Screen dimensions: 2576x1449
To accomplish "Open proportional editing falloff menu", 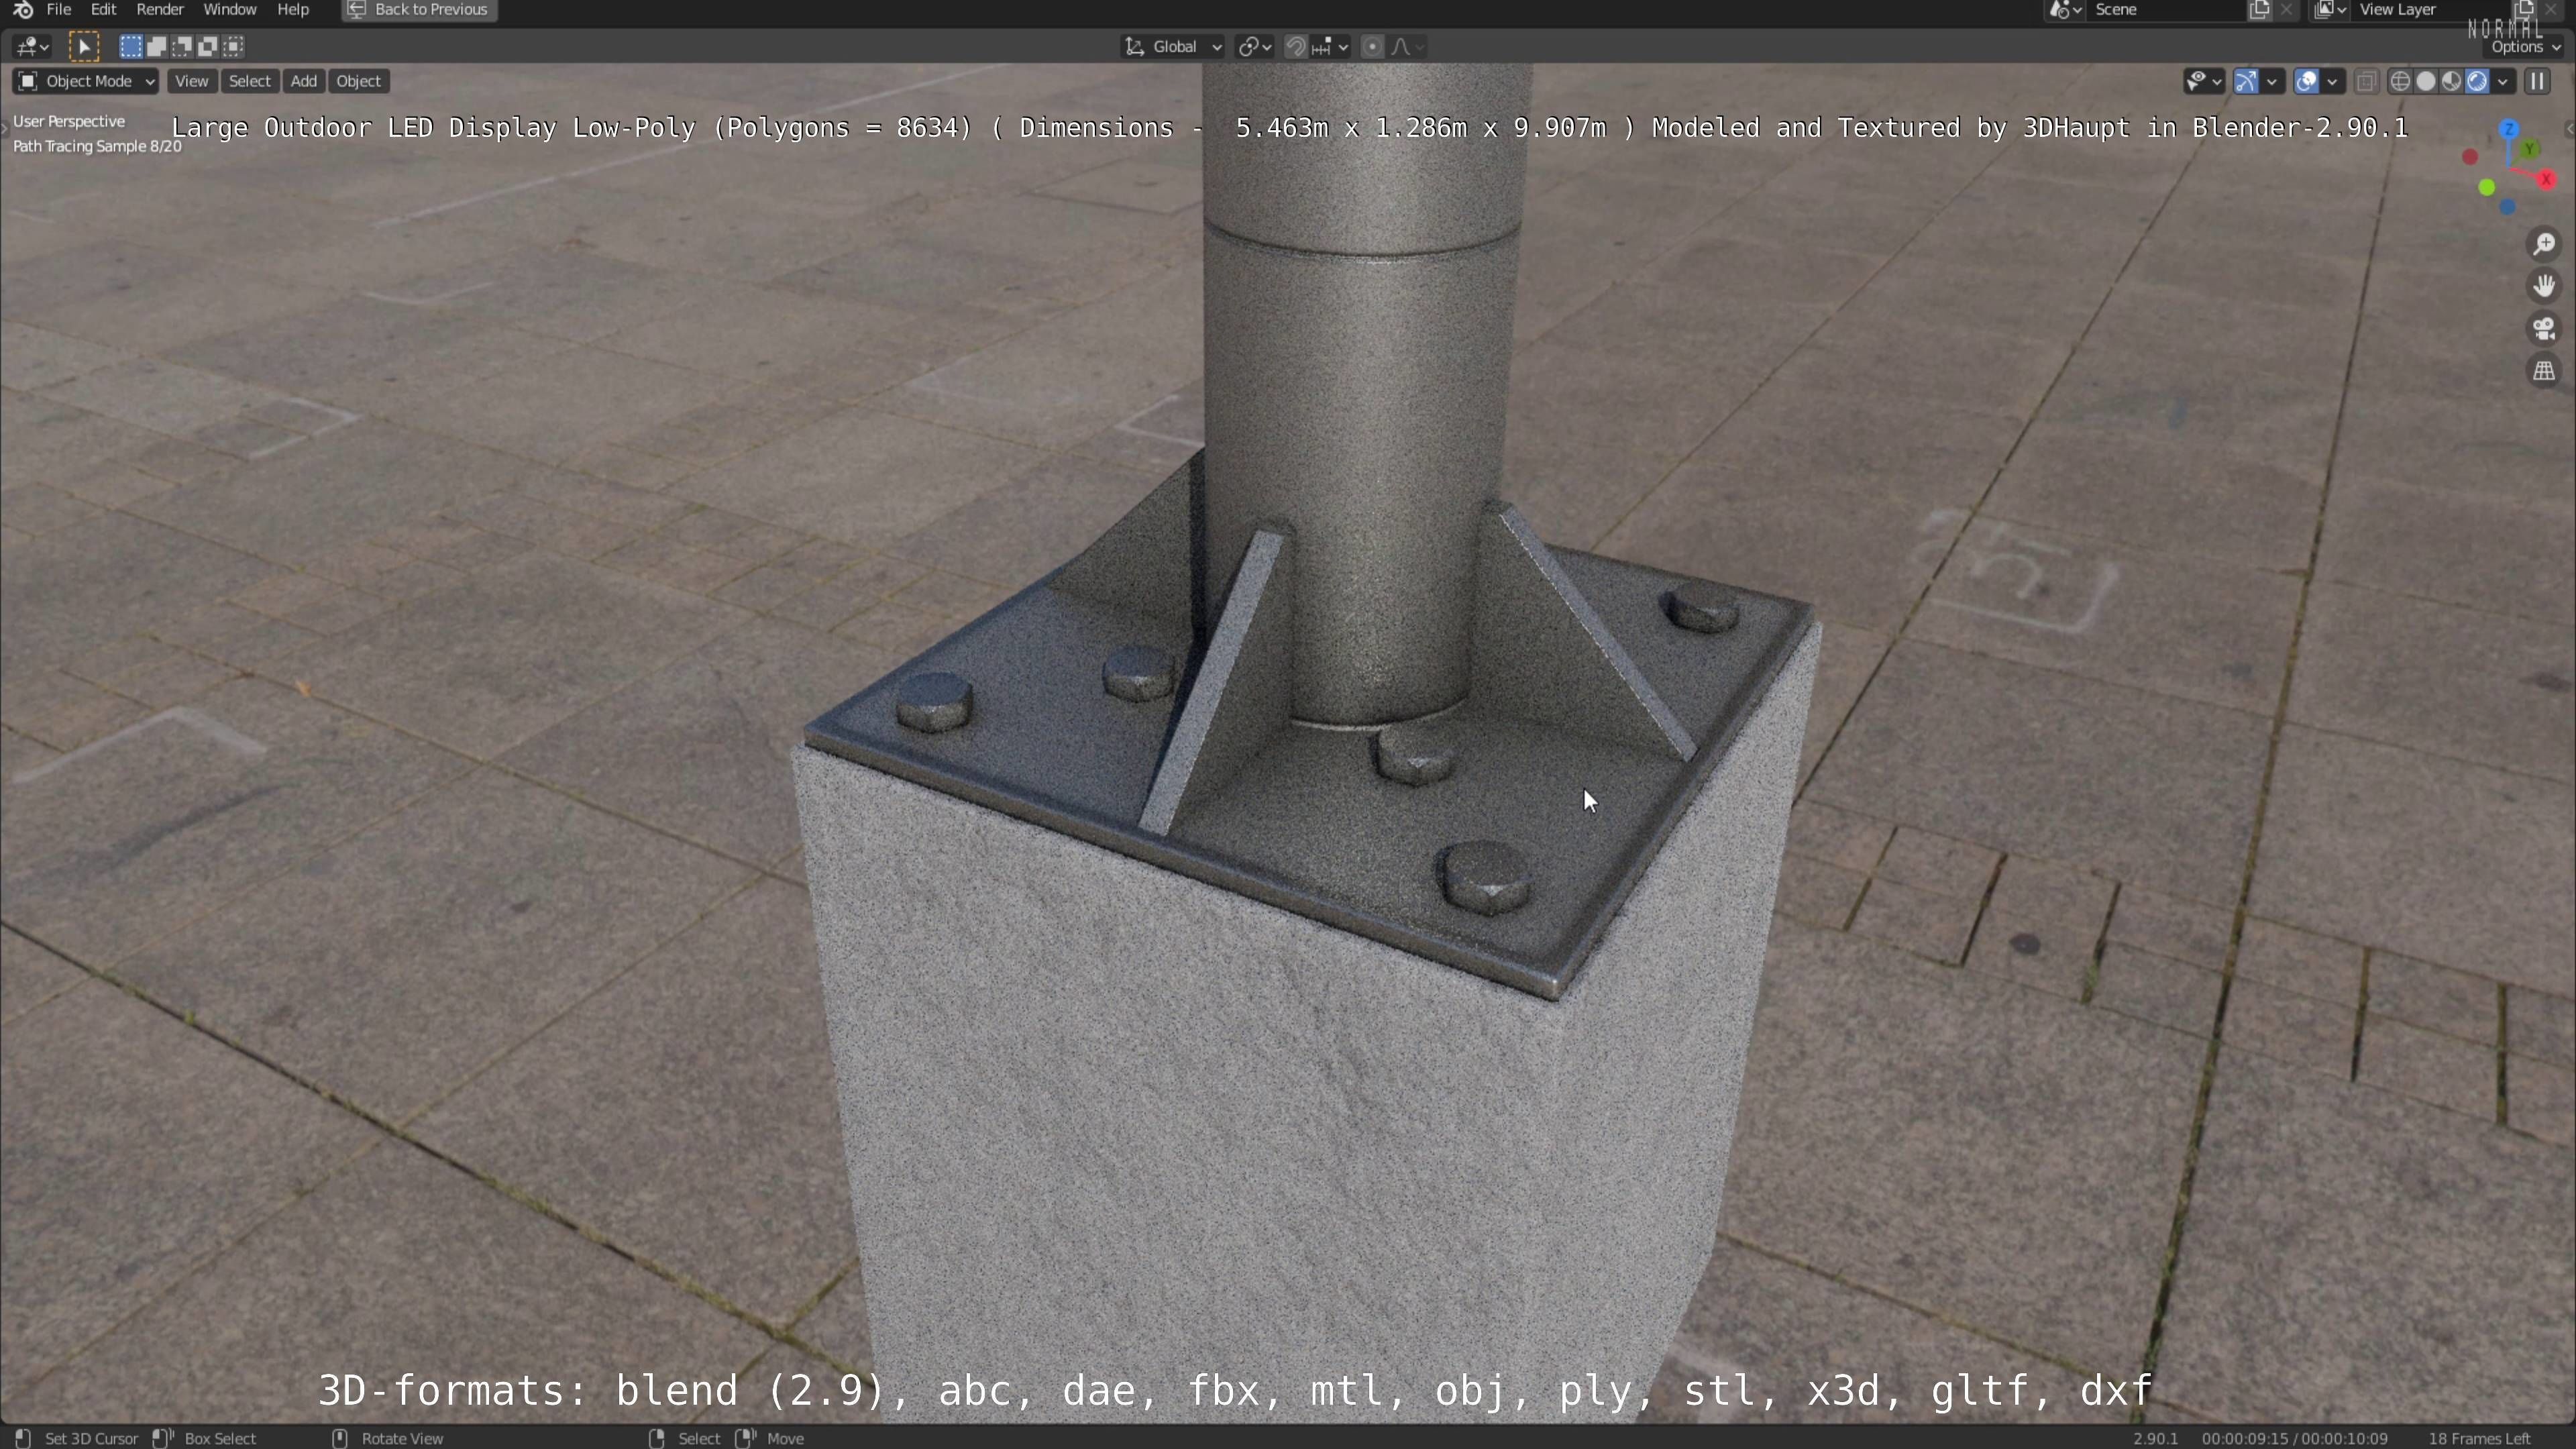I will click(1408, 46).
